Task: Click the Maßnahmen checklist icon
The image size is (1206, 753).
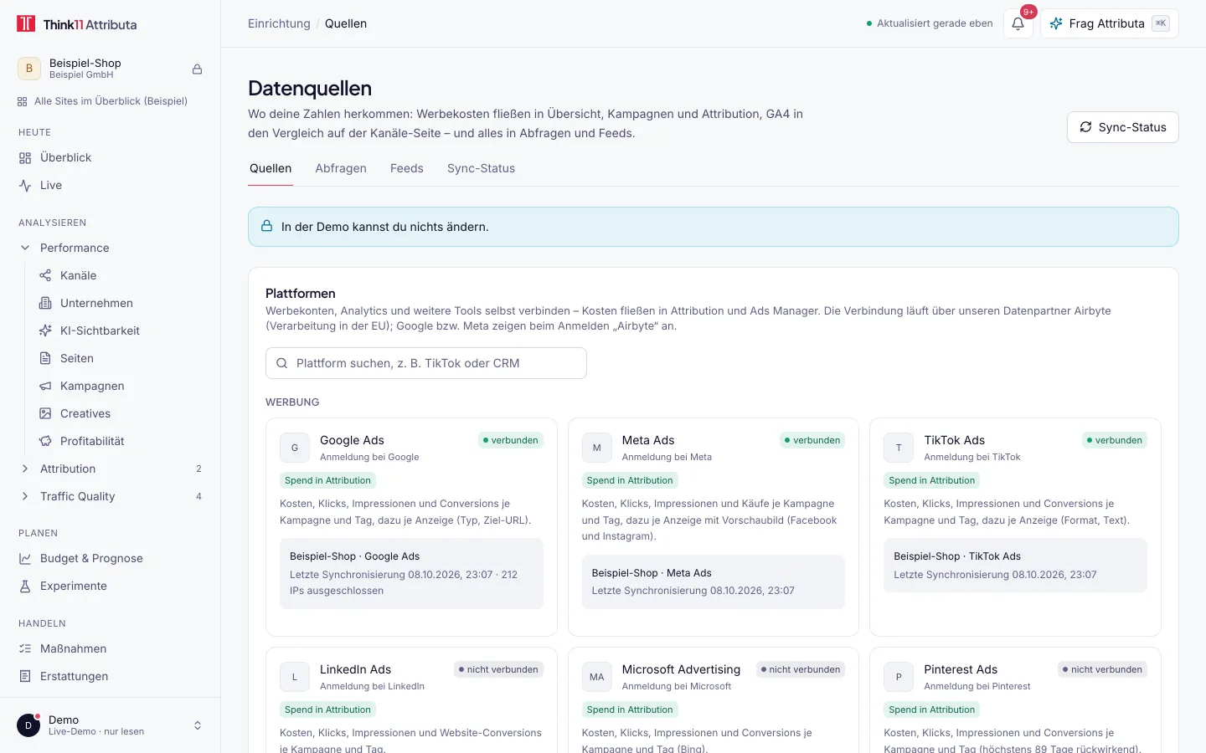Action: click(25, 648)
